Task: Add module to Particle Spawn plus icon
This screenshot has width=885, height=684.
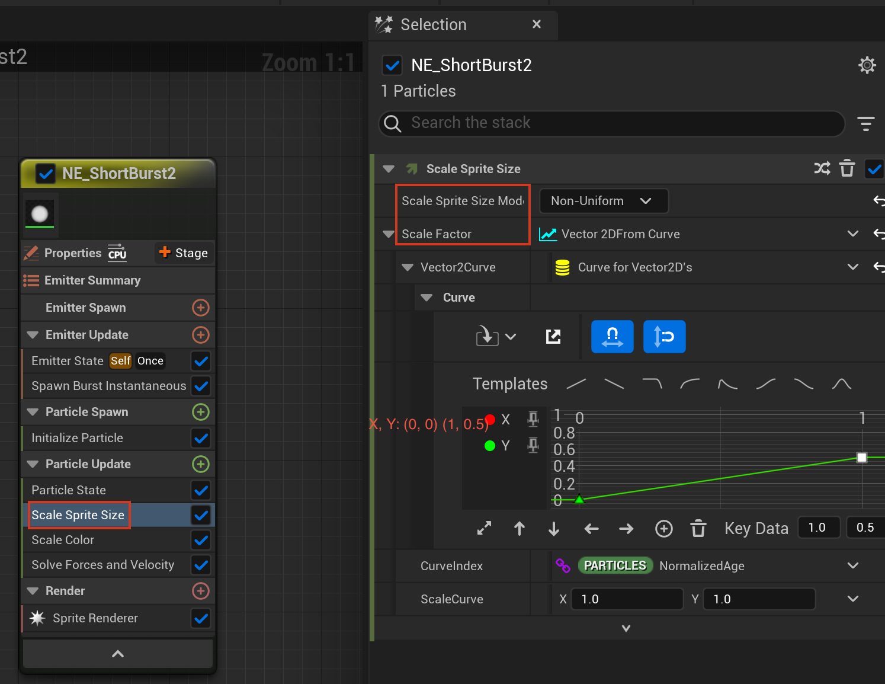Action: pos(201,412)
